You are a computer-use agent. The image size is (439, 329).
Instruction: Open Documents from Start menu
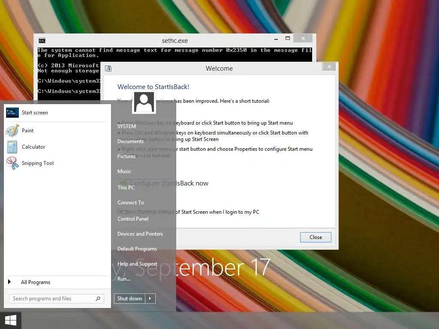(130, 141)
